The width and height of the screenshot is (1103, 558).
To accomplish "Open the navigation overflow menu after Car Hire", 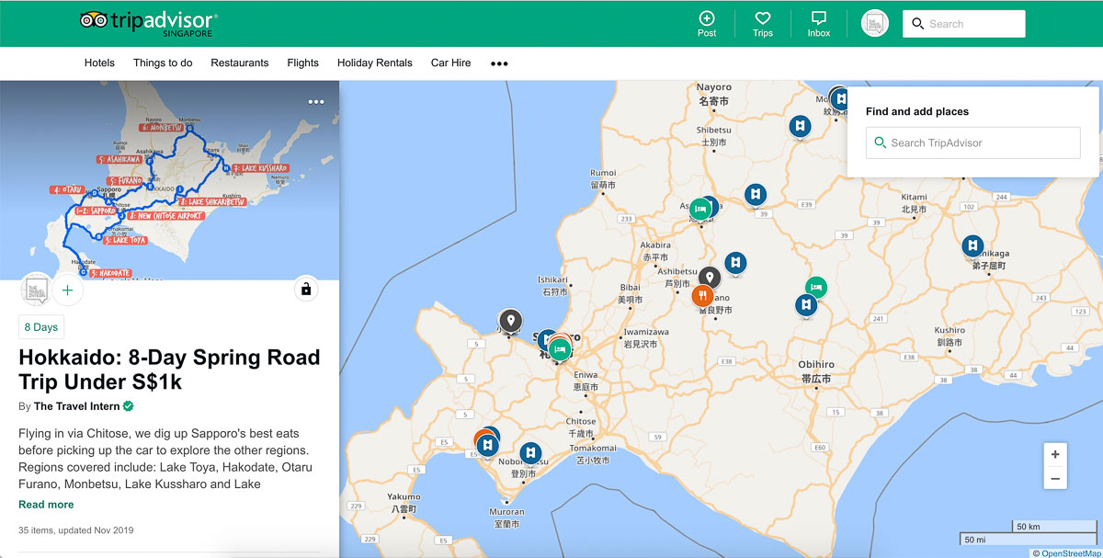I will pyautogui.click(x=498, y=63).
